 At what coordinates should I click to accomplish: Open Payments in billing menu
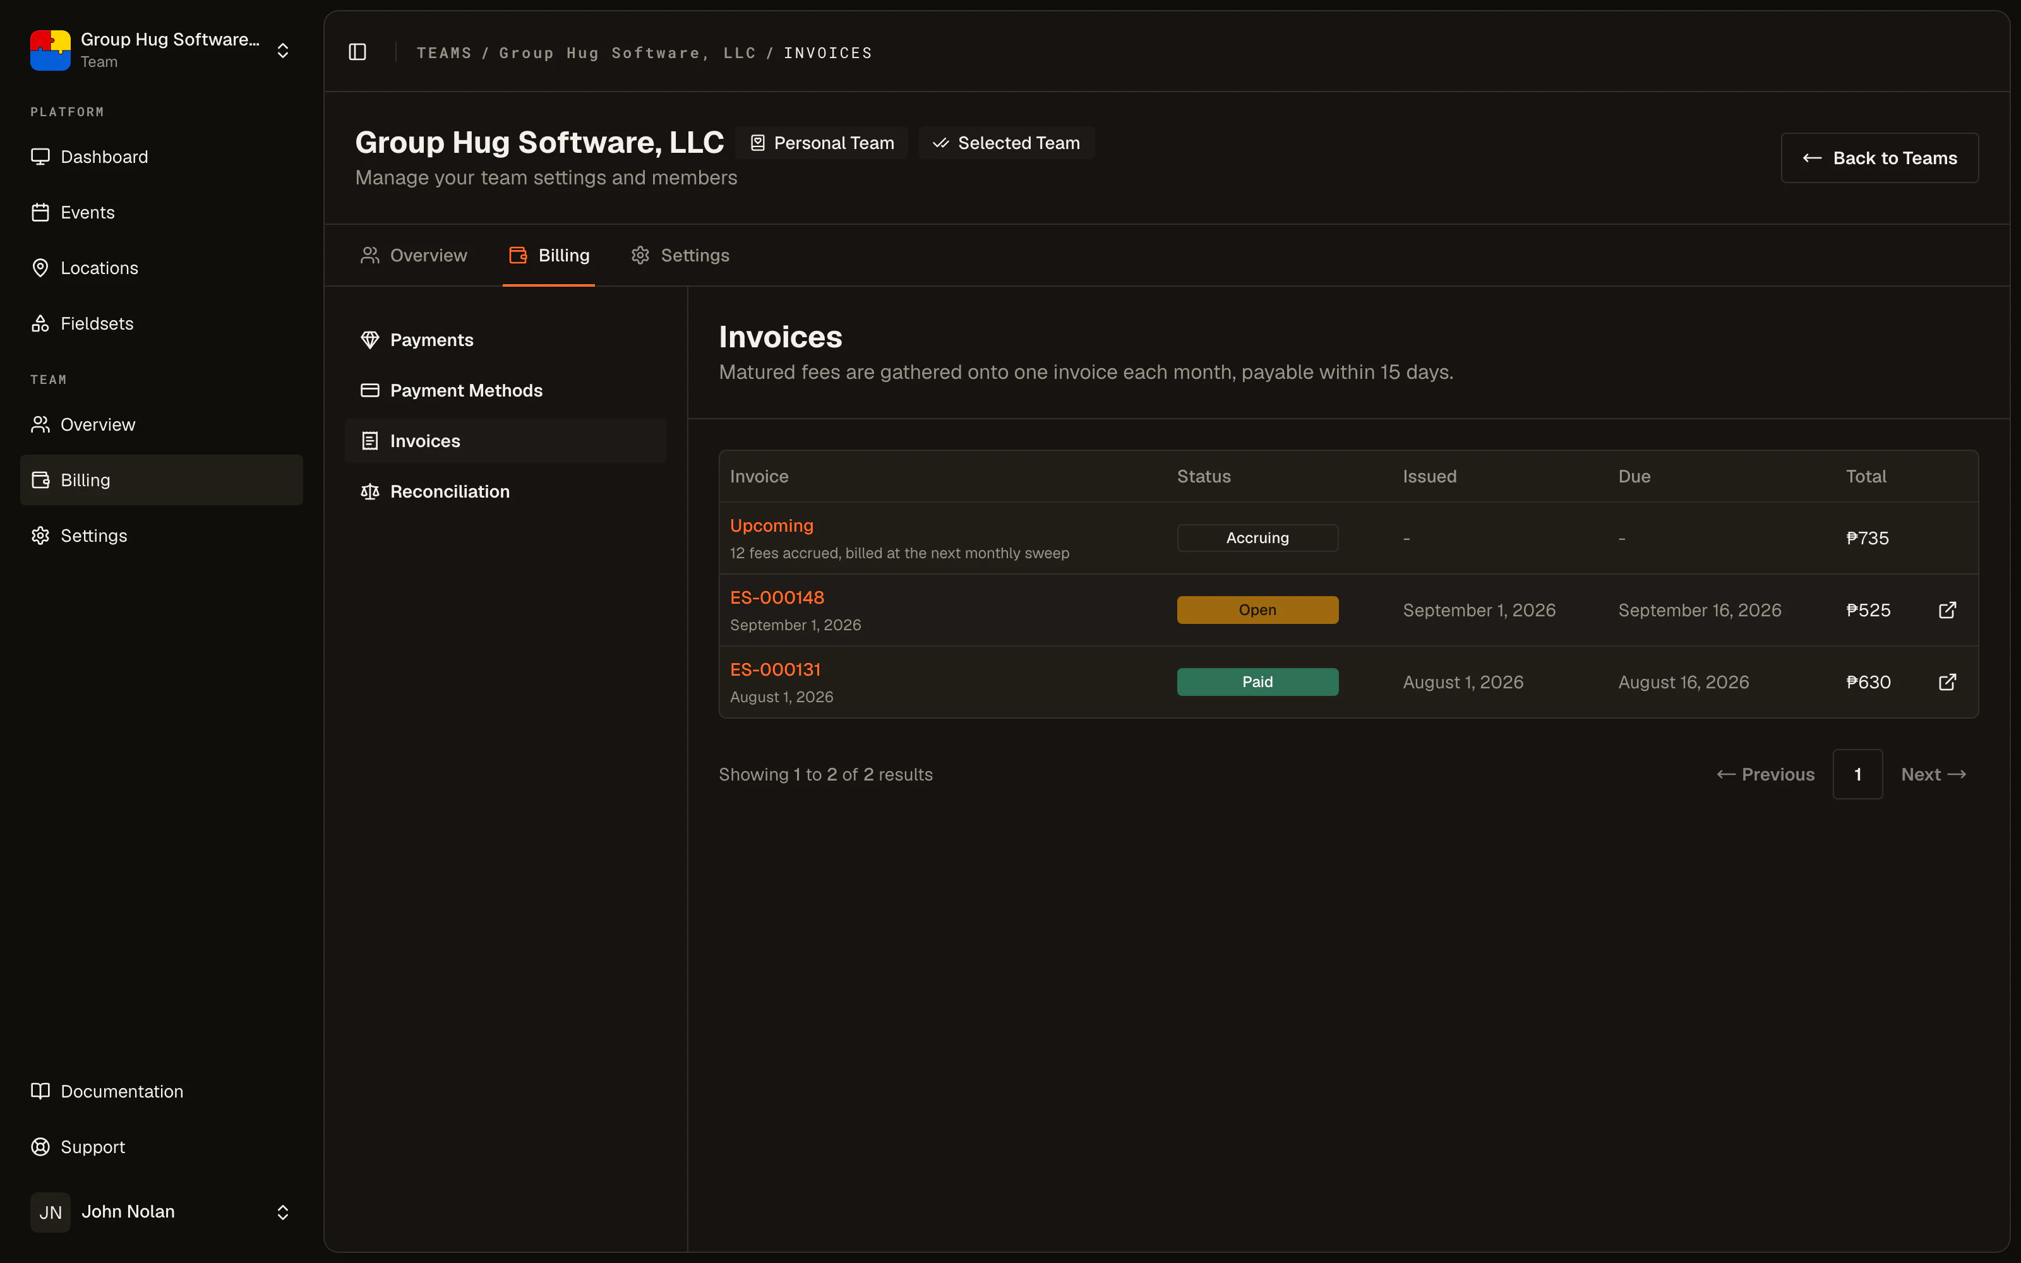pyautogui.click(x=506, y=340)
